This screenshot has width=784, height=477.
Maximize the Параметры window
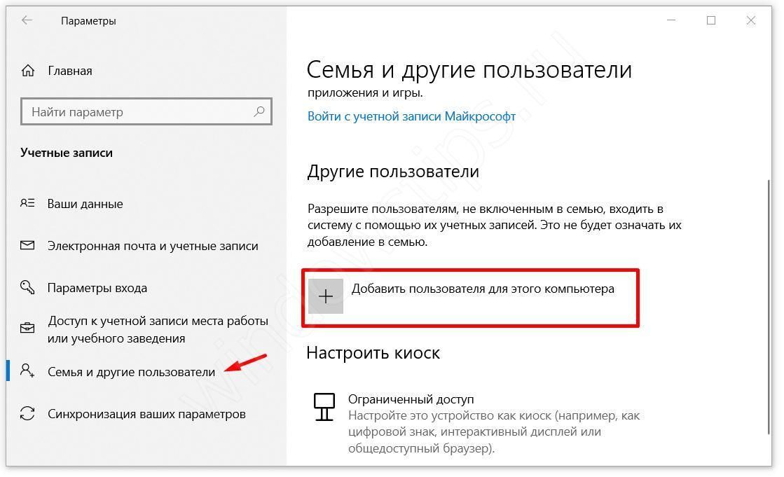tap(711, 20)
